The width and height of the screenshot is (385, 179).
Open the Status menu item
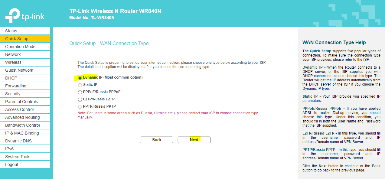click(25, 31)
